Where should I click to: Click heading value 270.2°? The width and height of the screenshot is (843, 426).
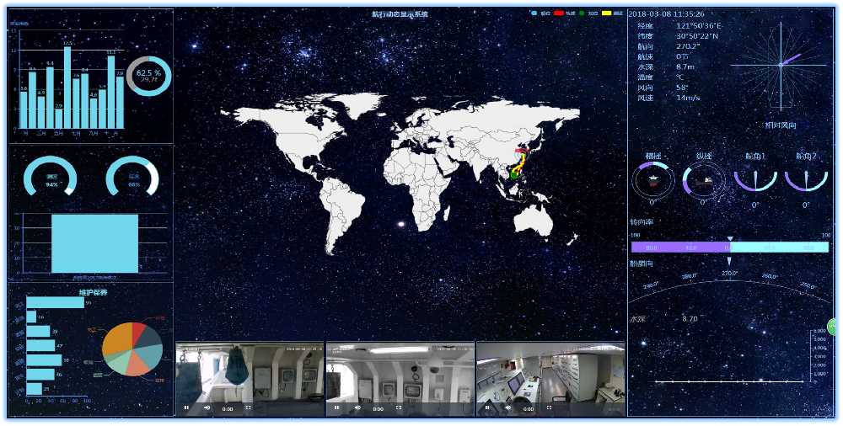(x=688, y=46)
